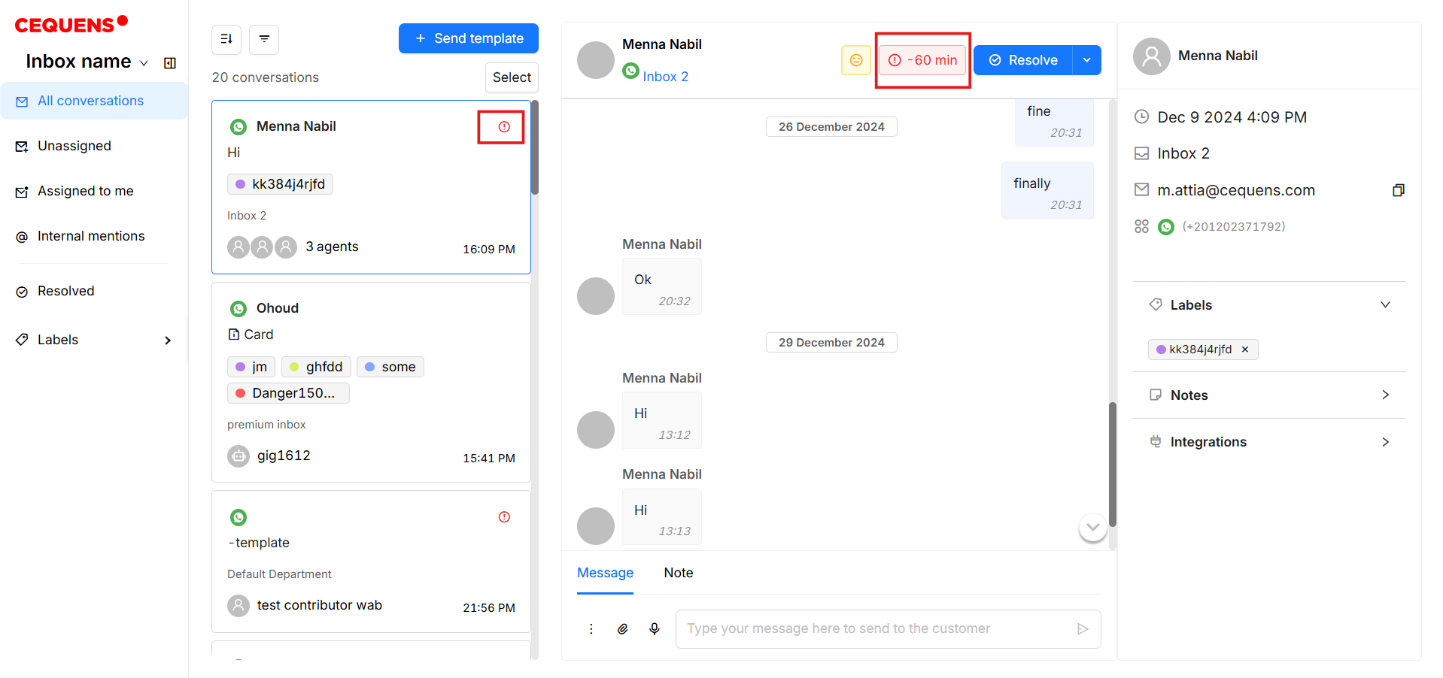Expand the Notes section

coord(1385,395)
